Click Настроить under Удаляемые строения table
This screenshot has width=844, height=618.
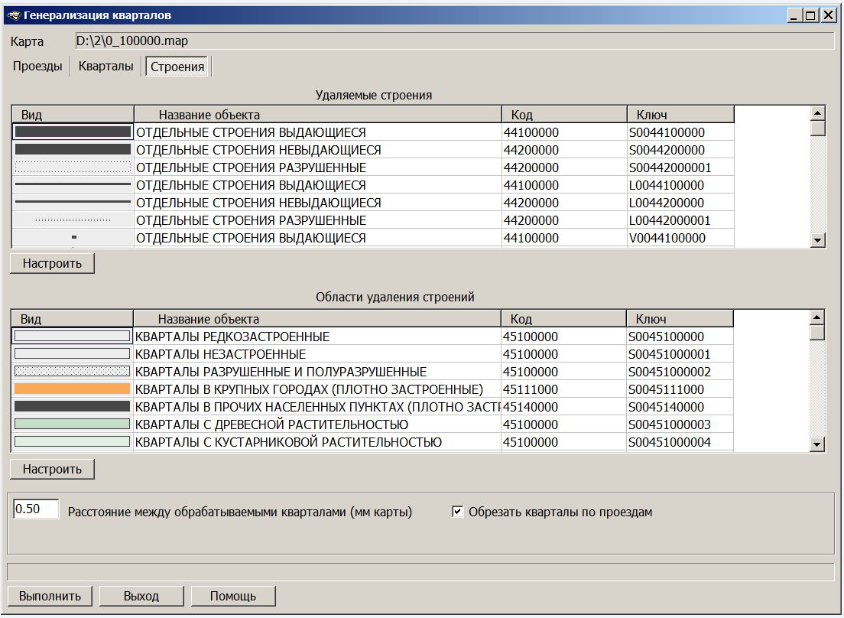(52, 264)
